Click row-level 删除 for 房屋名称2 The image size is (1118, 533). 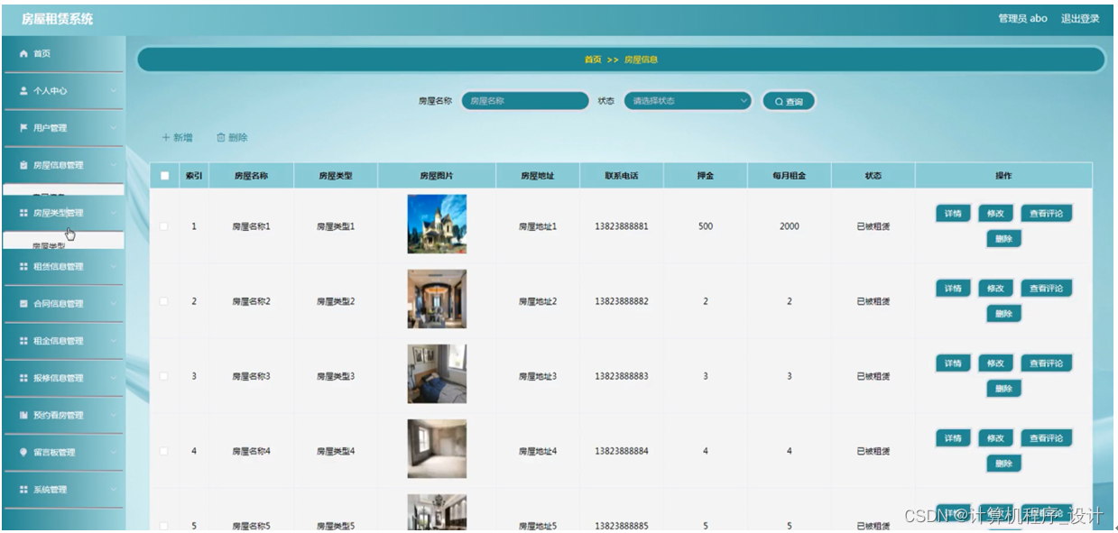point(1003,314)
